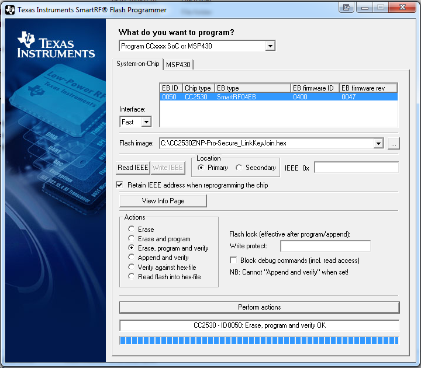The width and height of the screenshot is (421, 368).
Task: Minimize the Flash Programmer window
Action: click(365, 7)
